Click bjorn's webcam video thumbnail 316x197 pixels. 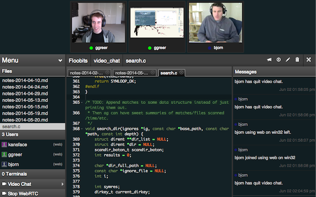pos(215,23)
